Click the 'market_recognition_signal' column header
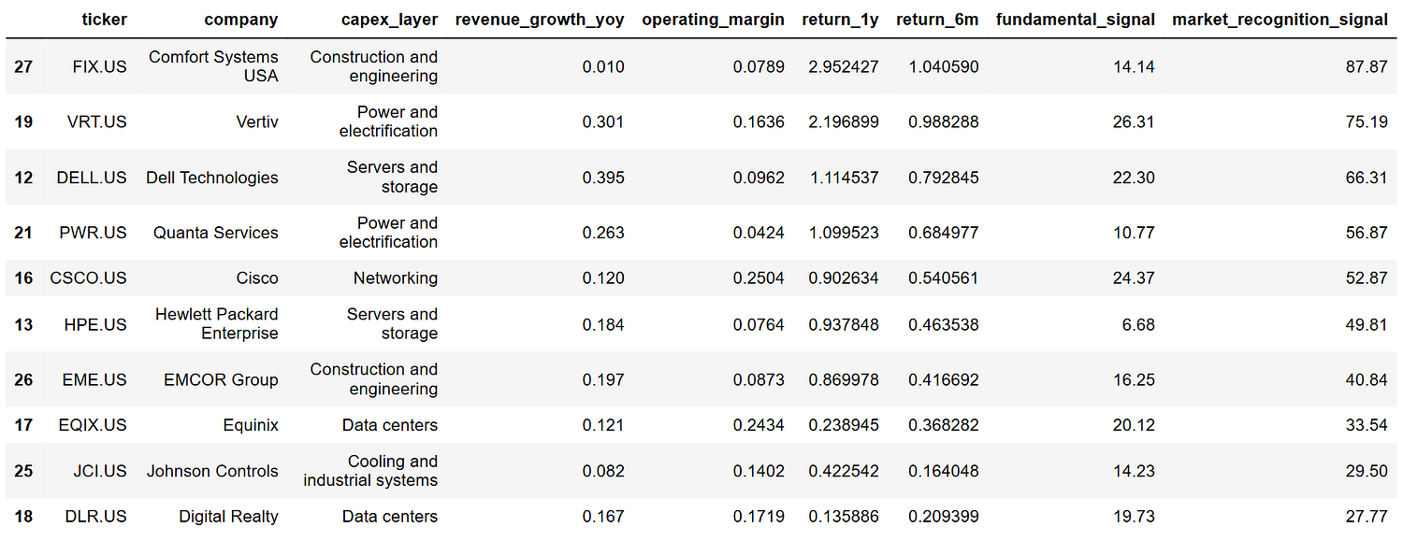This screenshot has width=1403, height=541. pos(1280,20)
